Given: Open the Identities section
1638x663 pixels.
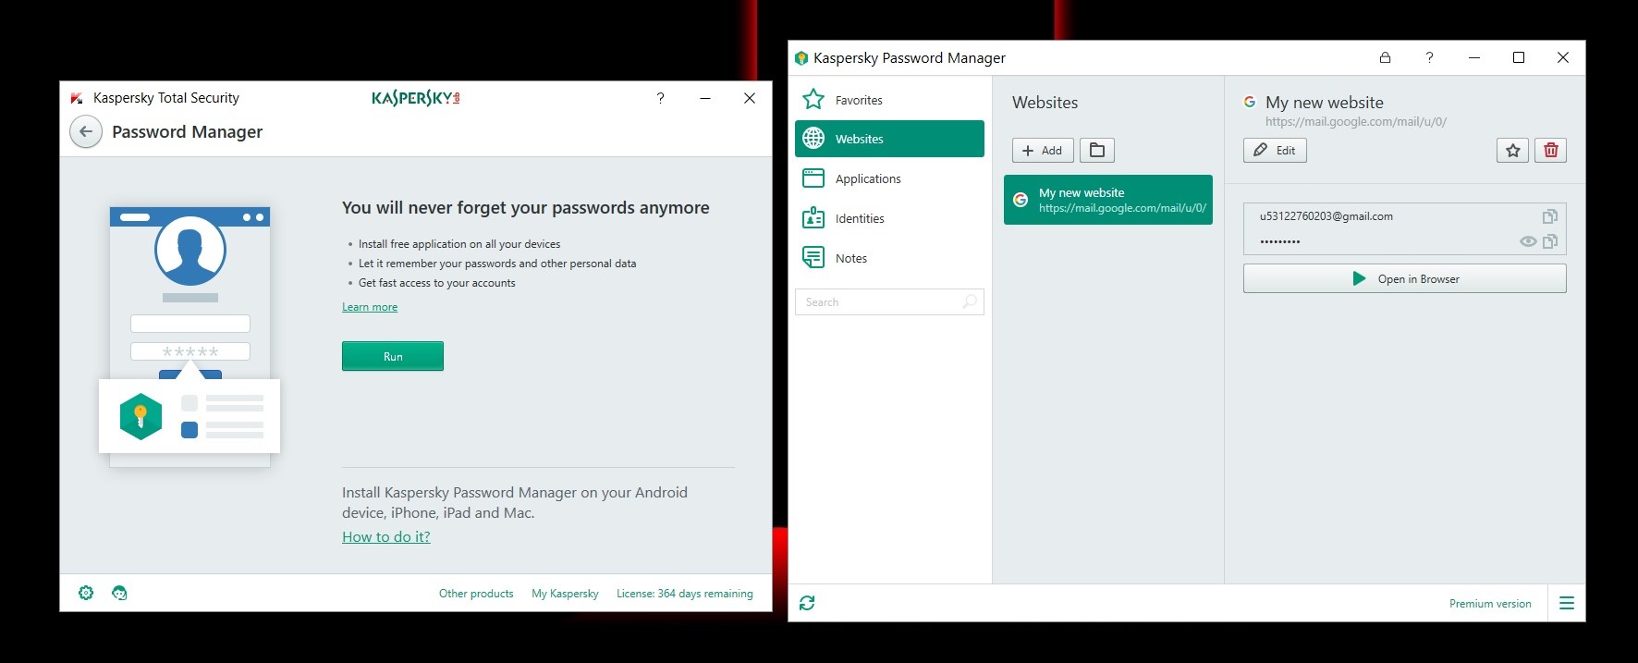Looking at the screenshot, I should (889, 218).
